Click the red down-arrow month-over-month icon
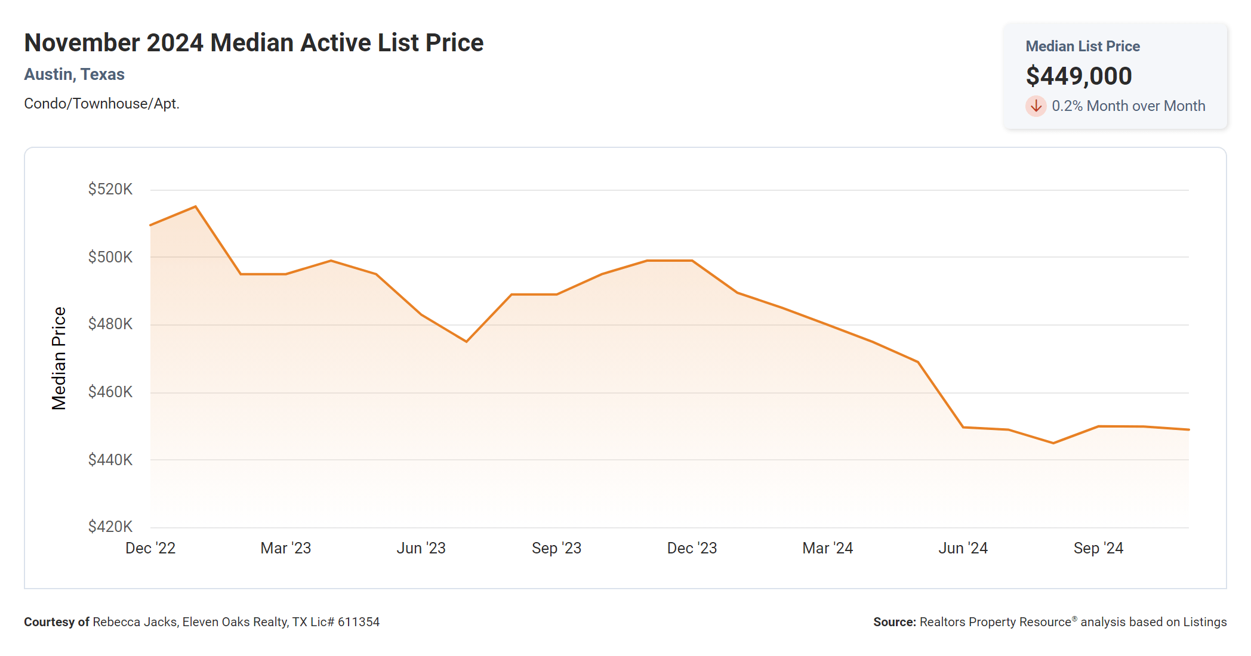Viewport: 1251px width, 656px height. (x=1036, y=106)
